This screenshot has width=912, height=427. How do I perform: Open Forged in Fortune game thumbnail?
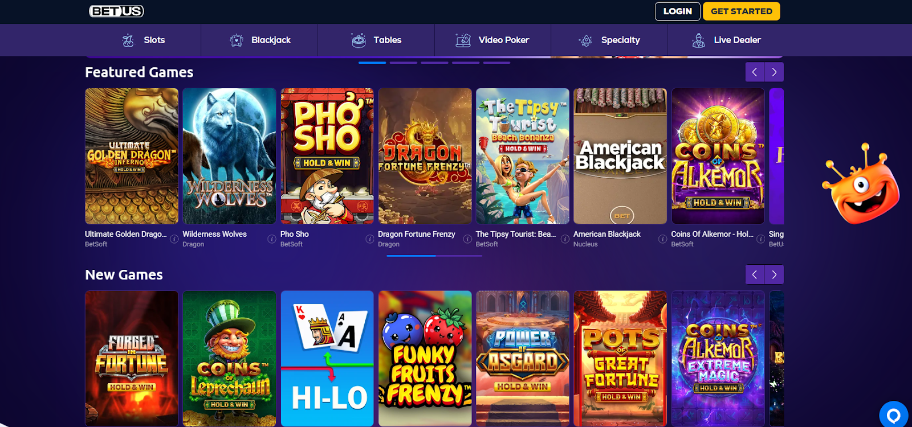pyautogui.click(x=132, y=359)
